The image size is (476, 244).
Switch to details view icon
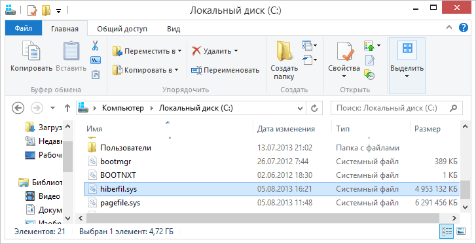[447, 231]
